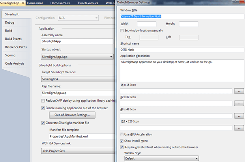Toggle Require elevated trust checkbox
Screen dimensions: 245x162
pyautogui.click(x=122, y=147)
